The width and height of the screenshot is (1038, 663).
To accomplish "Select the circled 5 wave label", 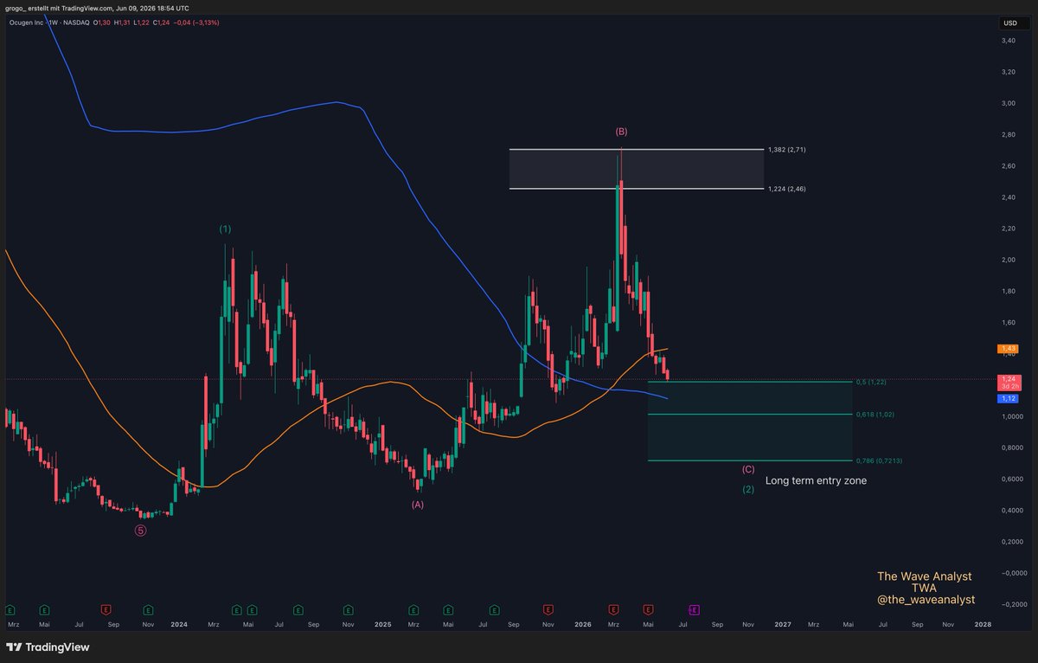I will pos(140,531).
